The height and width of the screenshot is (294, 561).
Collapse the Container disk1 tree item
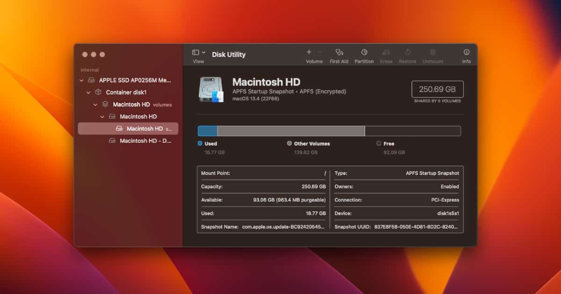(x=88, y=92)
